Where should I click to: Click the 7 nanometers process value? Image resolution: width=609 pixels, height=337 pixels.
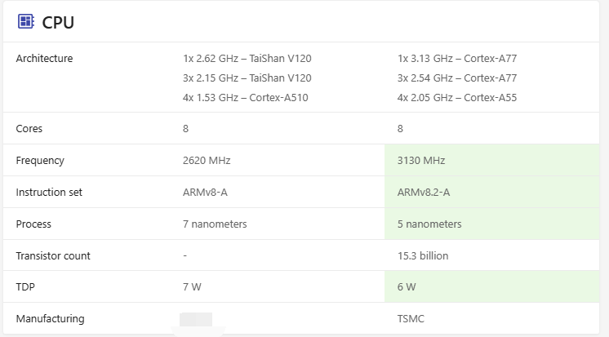[x=215, y=224]
